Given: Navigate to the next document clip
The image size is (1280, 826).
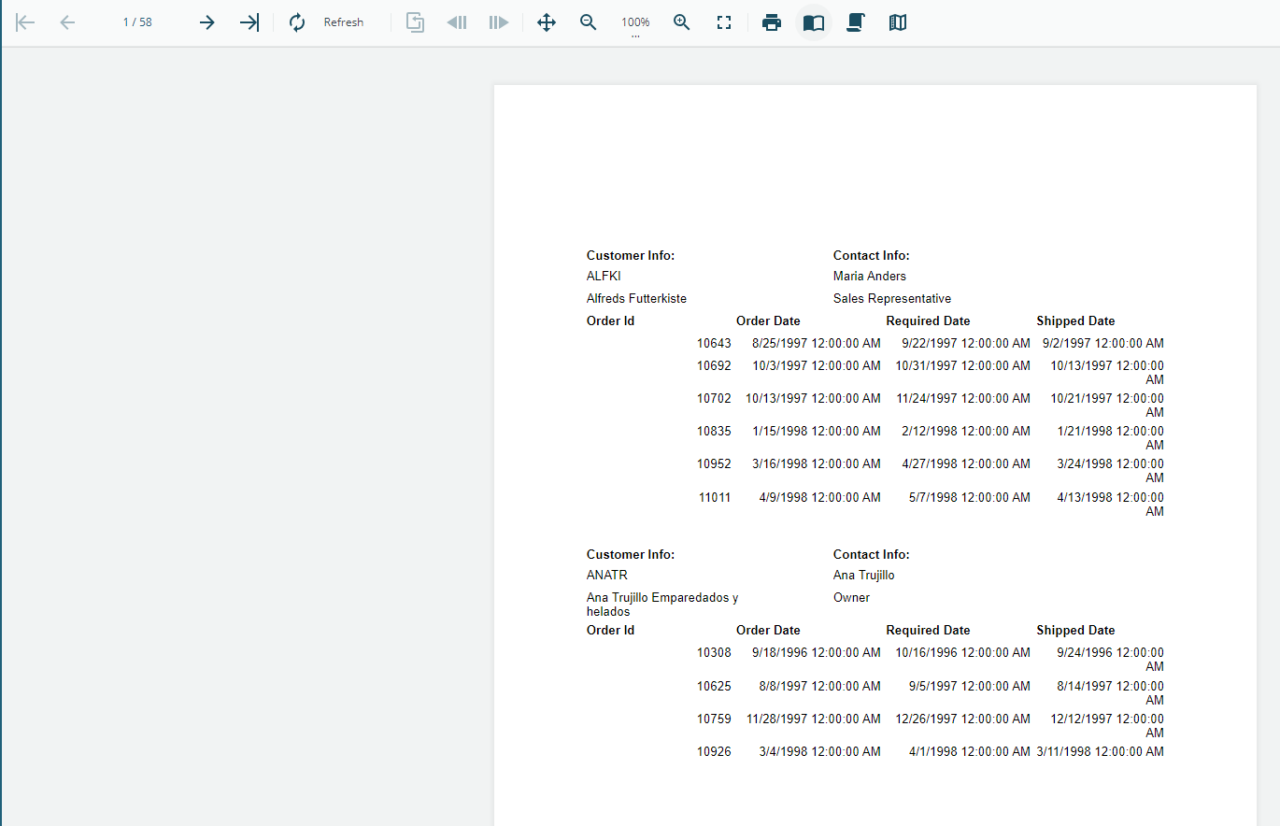Looking at the screenshot, I should click(498, 21).
